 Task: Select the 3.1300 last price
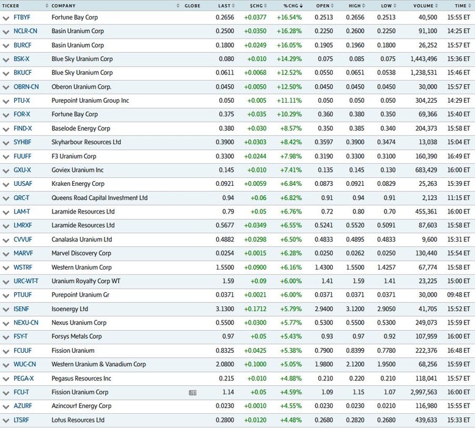click(x=225, y=309)
